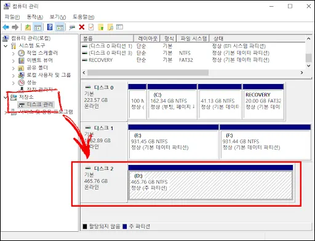Toggle the Show/Hide Action Pane icon
The image size is (315, 241).
pyautogui.click(x=60, y=27)
